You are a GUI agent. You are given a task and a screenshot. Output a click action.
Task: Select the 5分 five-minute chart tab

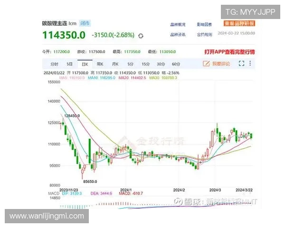(x=130, y=64)
